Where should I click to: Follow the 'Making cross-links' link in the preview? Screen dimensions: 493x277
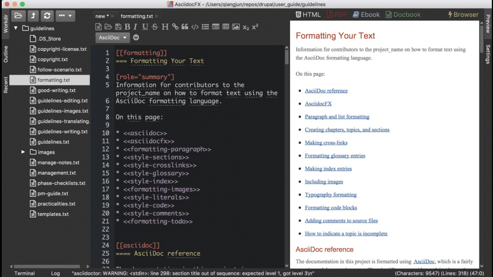click(326, 142)
